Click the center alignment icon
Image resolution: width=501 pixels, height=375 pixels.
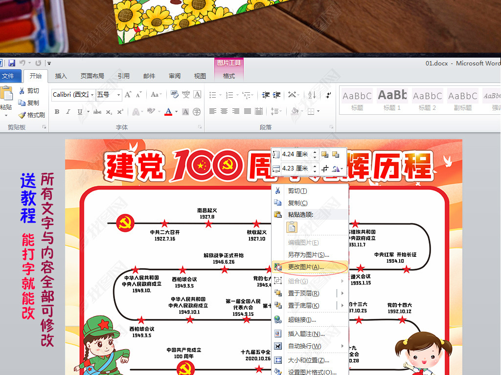(224, 111)
